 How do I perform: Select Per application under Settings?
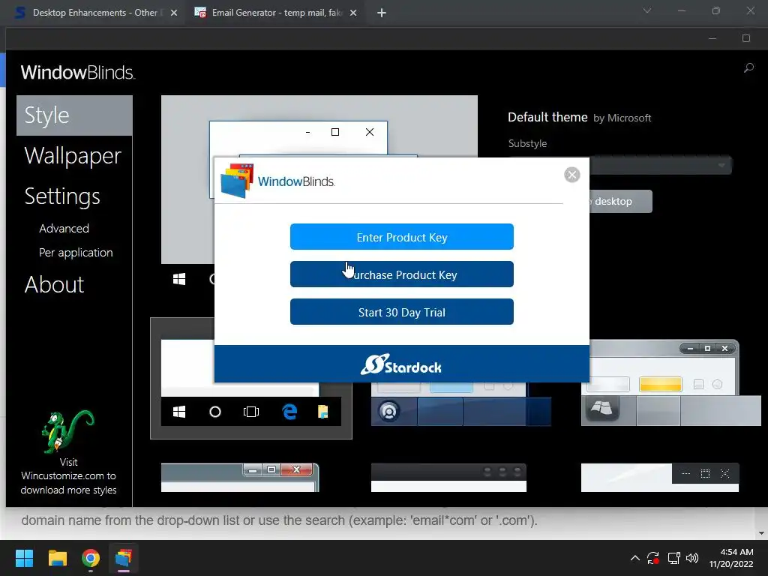coord(76,253)
